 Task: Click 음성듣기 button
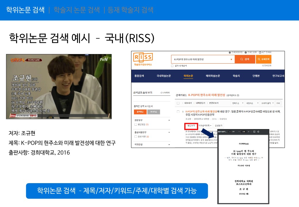pos(218,126)
